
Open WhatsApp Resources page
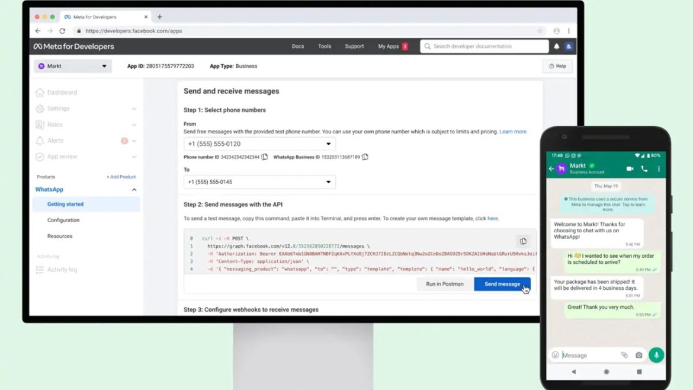pos(60,236)
